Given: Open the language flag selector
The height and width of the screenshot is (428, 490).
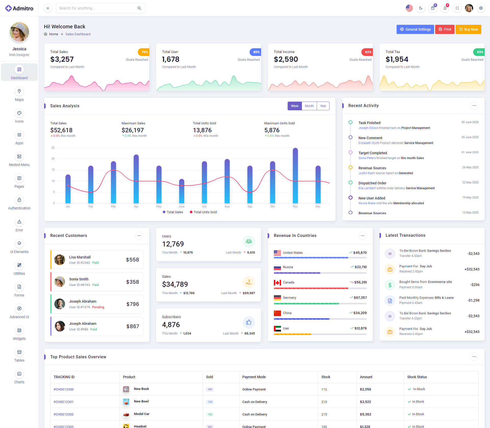Looking at the screenshot, I should 409,8.
